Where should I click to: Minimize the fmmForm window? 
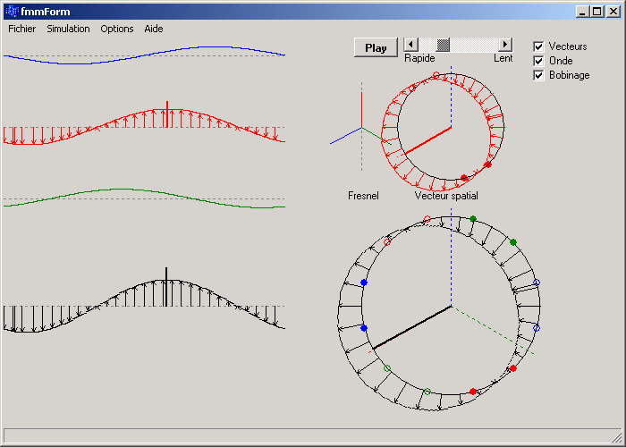(582, 11)
